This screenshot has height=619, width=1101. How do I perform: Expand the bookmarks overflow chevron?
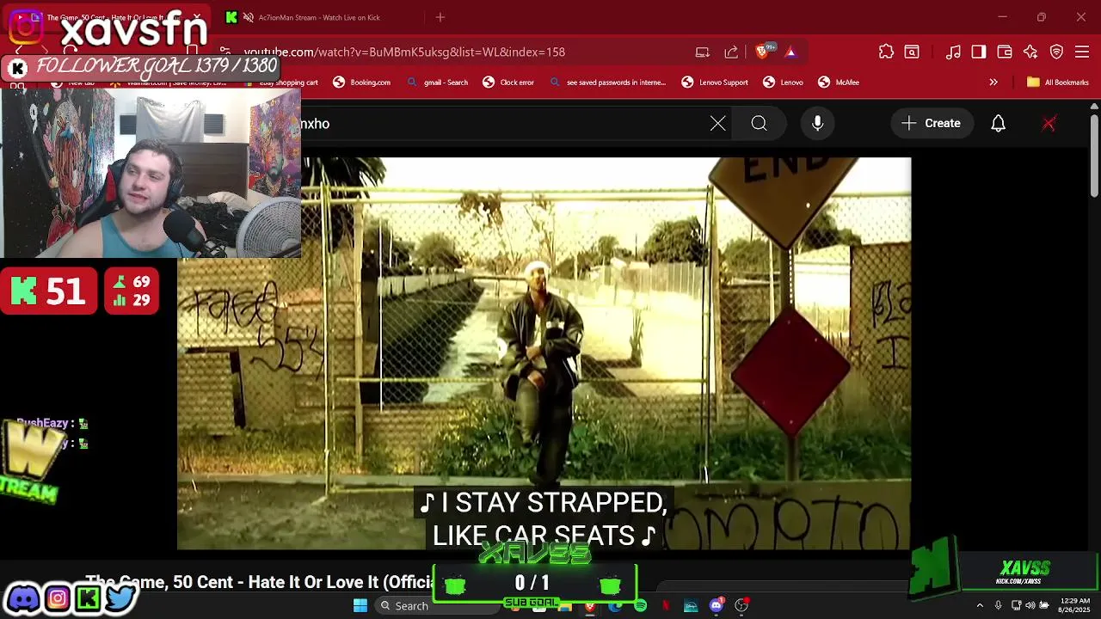pyautogui.click(x=993, y=83)
